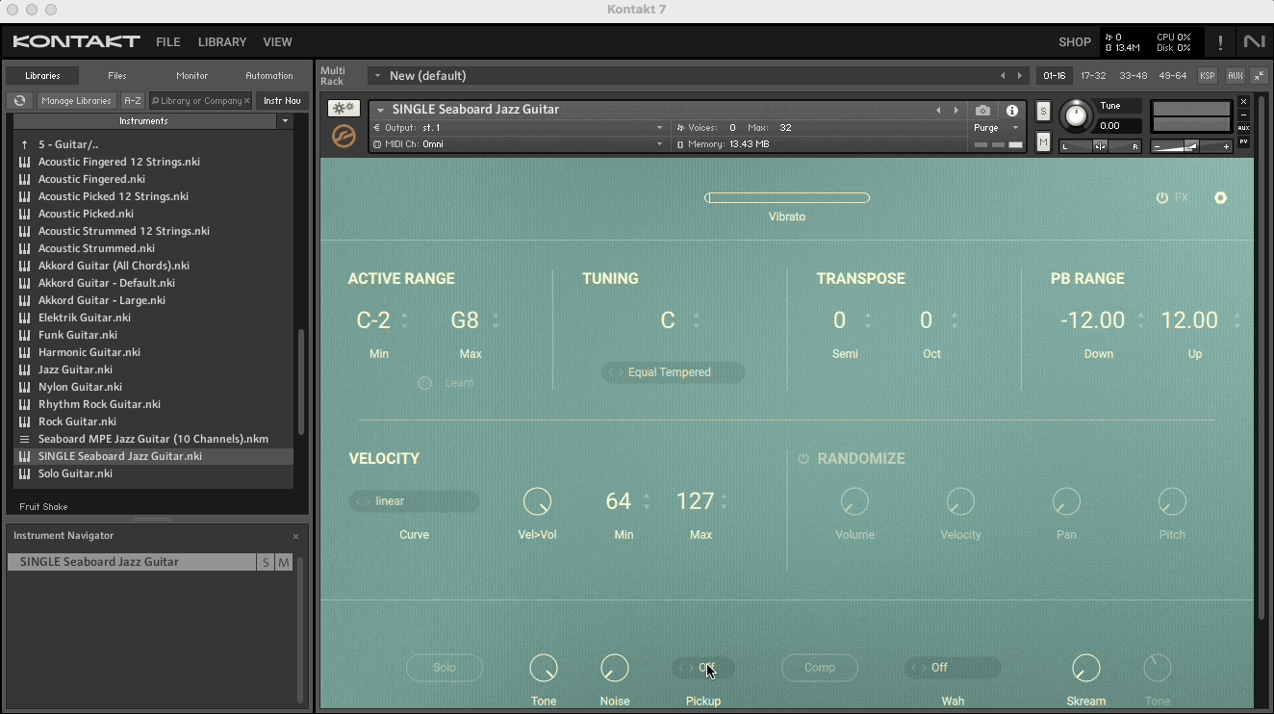1274x714 pixels.
Task: Remove the instrument with the X button
Action: 1243,102
